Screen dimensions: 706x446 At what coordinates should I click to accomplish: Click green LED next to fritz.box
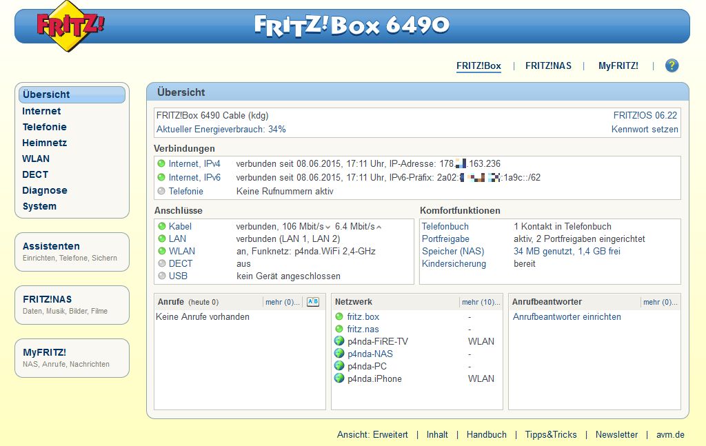pos(339,316)
